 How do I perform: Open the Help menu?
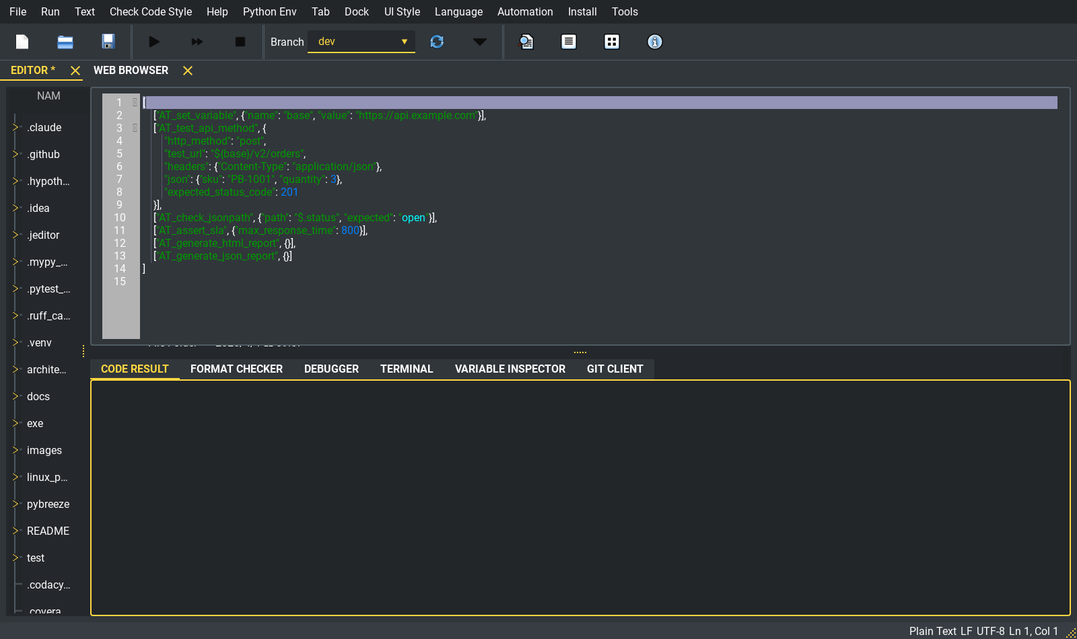[217, 11]
